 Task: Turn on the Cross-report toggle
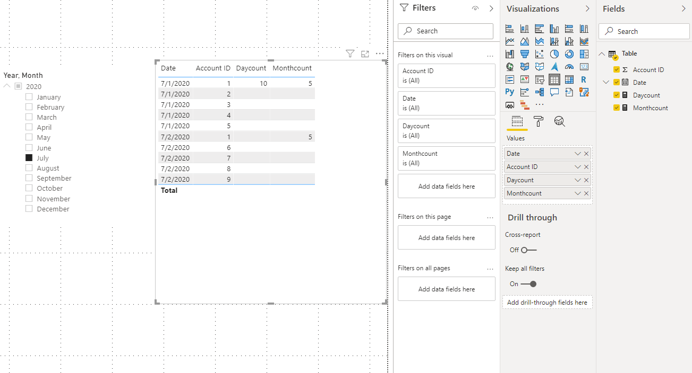click(529, 250)
